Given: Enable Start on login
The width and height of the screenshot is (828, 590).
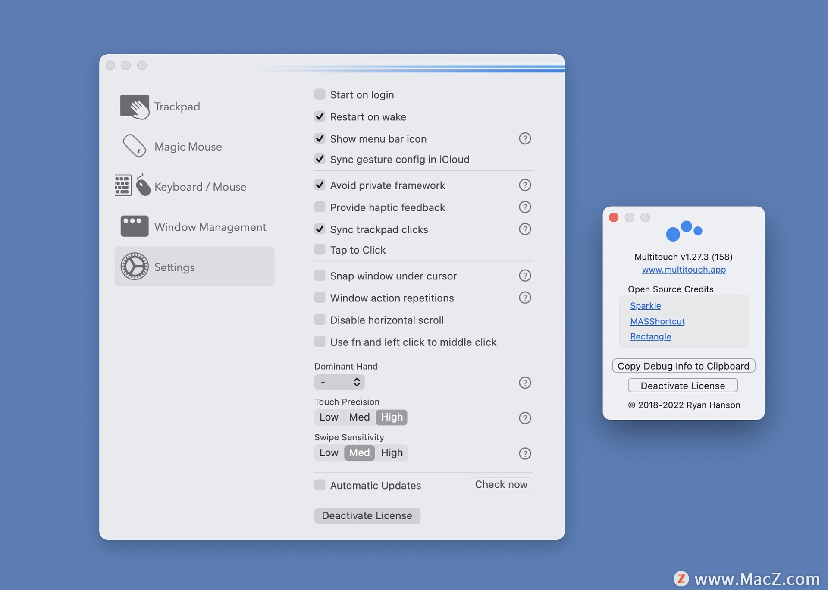Looking at the screenshot, I should (x=320, y=94).
